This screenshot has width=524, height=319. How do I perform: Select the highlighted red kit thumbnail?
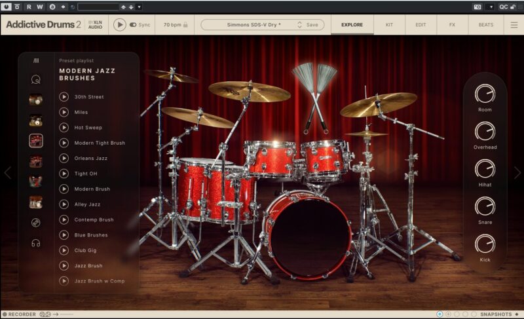tap(36, 141)
